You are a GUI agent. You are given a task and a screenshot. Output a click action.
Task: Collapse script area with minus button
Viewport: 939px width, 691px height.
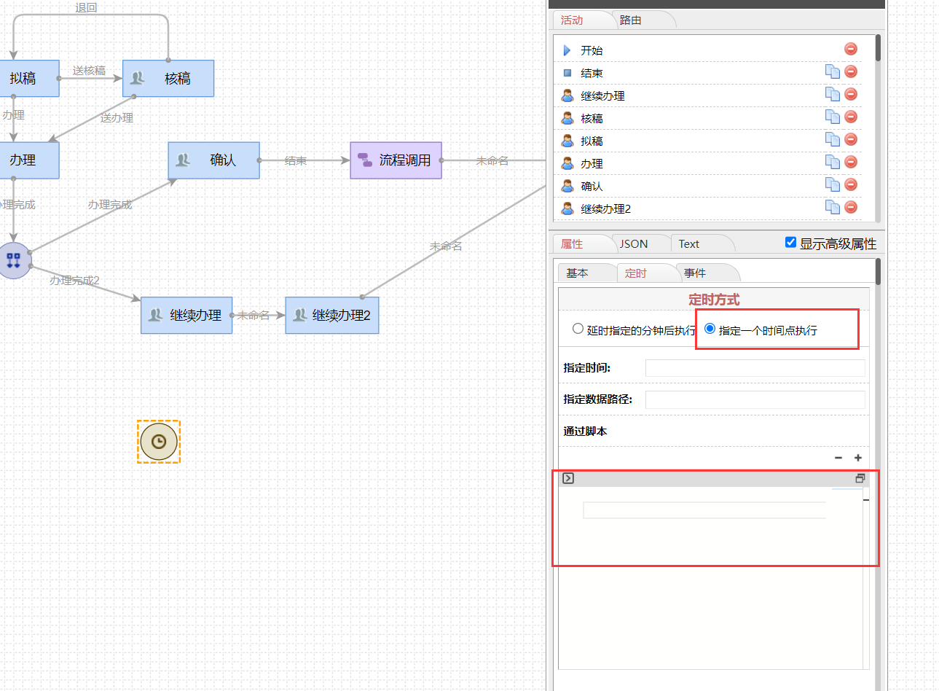[x=838, y=458]
